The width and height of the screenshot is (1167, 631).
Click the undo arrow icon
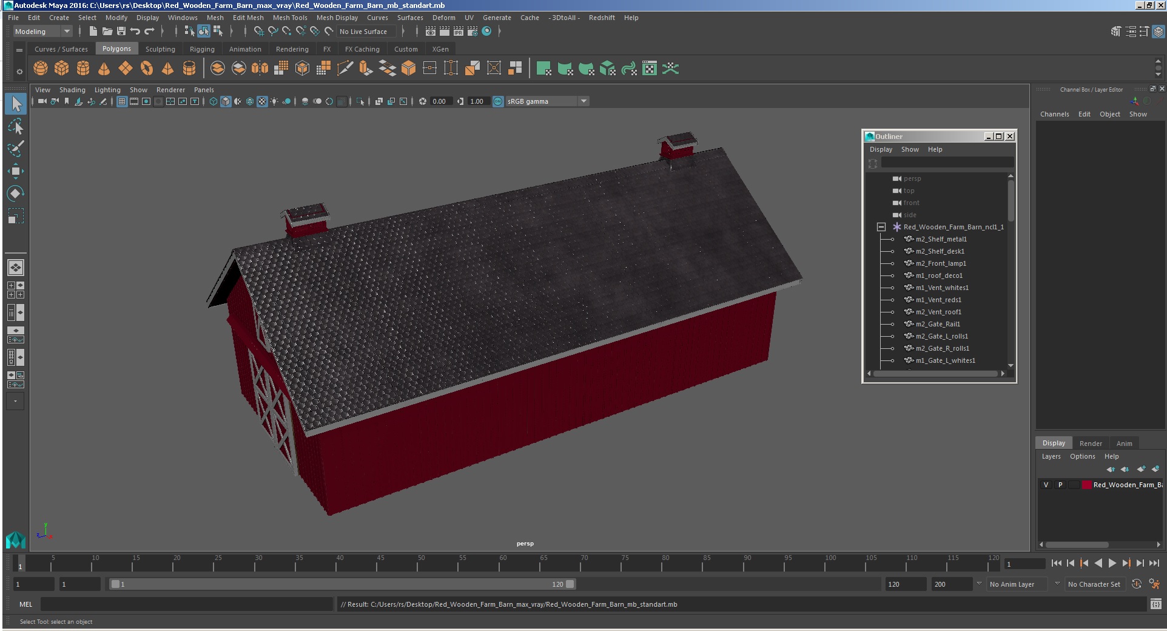tap(135, 32)
